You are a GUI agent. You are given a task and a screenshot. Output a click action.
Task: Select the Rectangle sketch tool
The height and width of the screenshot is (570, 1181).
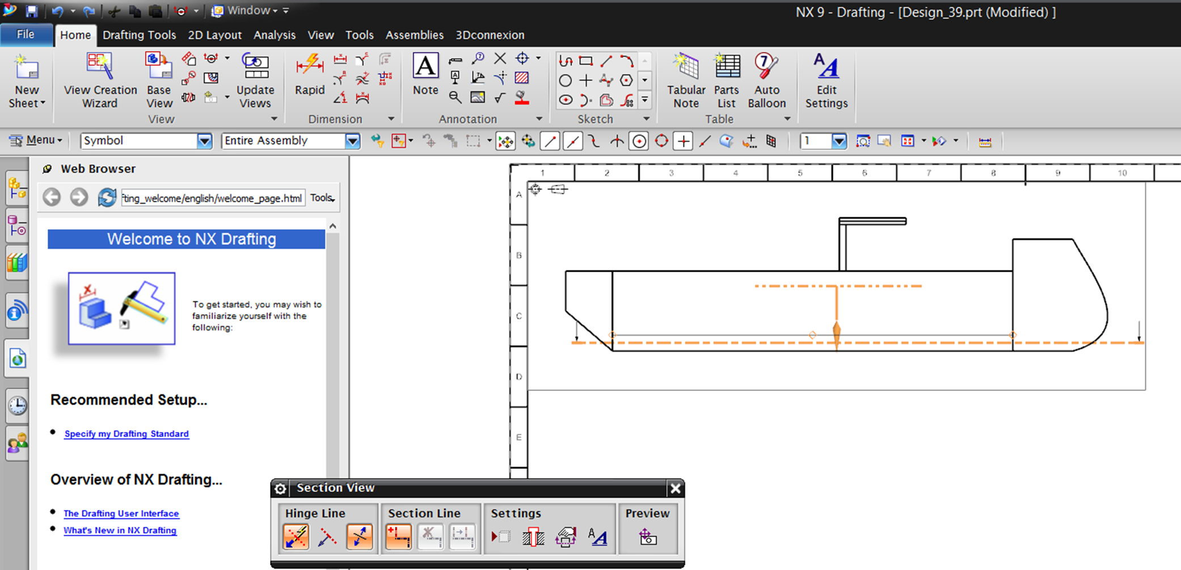click(586, 61)
